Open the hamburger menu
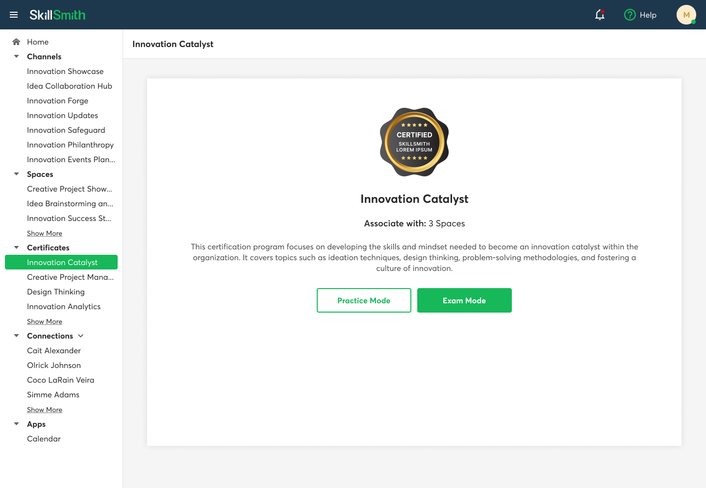The height and width of the screenshot is (488, 706). (14, 15)
